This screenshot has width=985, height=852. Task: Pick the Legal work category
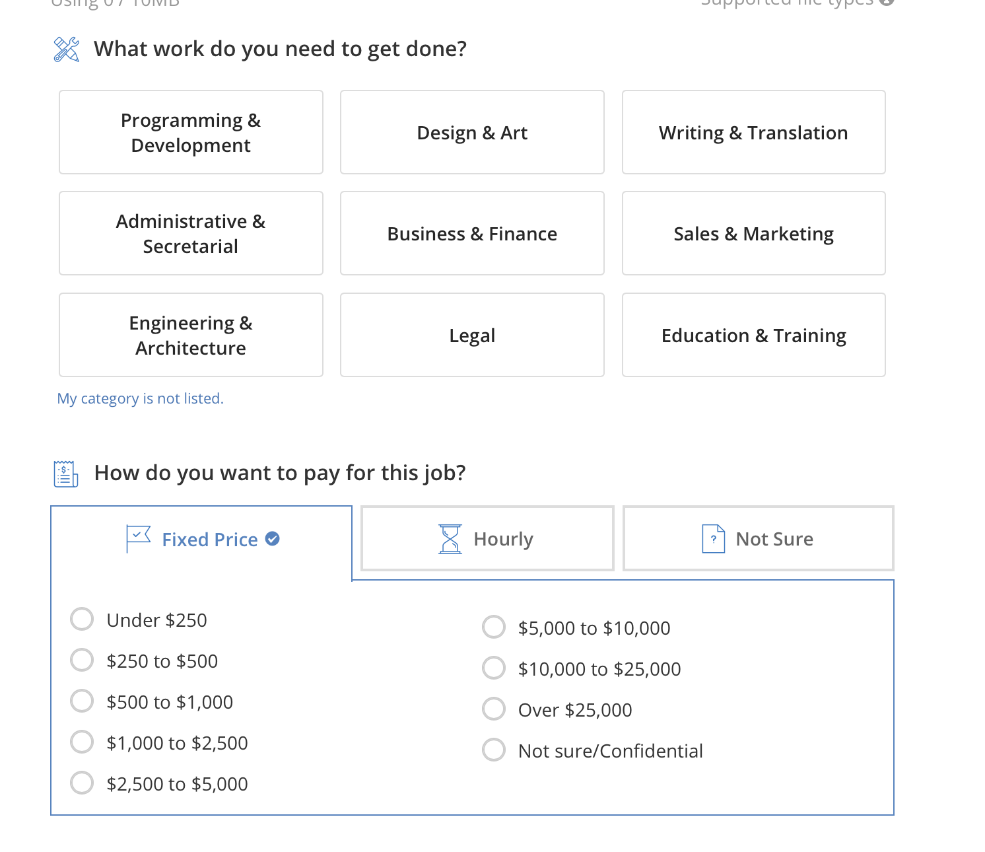[472, 336]
